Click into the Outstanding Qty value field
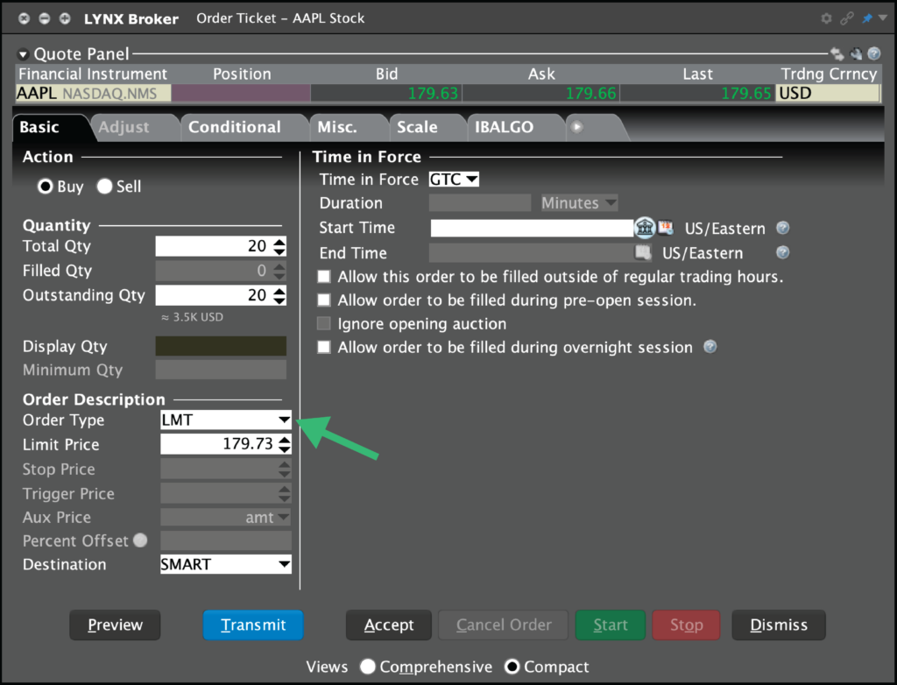Image resolution: width=897 pixels, height=685 pixels. 214,295
